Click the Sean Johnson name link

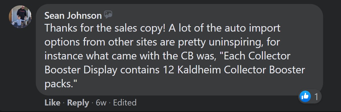(73, 16)
